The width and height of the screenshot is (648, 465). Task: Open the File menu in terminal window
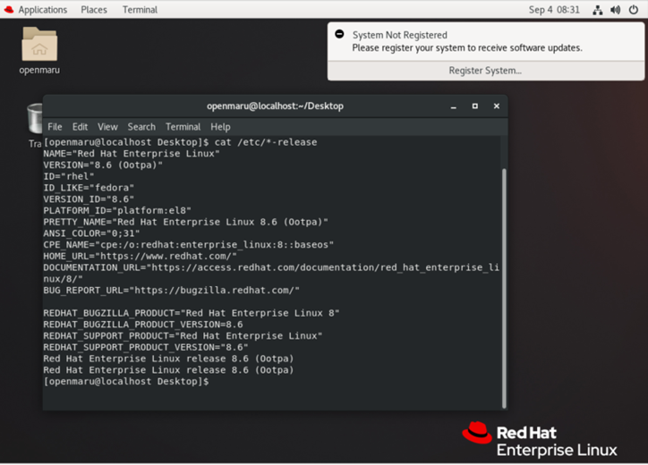(x=55, y=127)
